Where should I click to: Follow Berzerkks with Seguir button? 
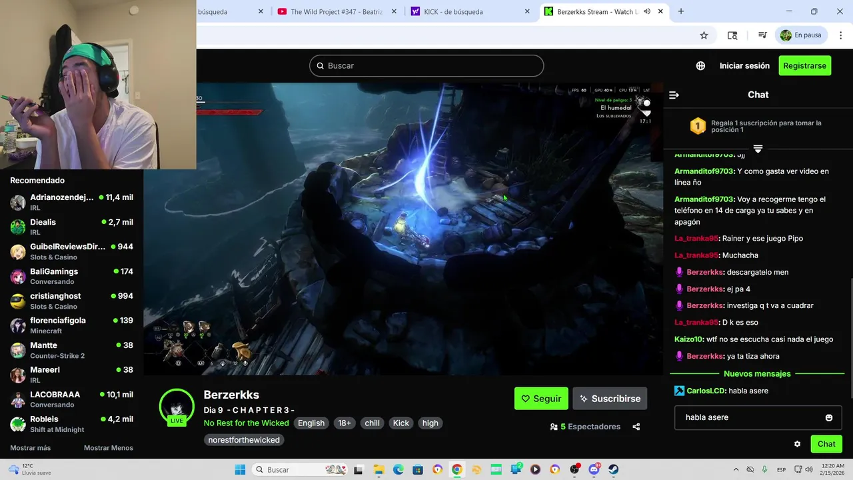(541, 399)
